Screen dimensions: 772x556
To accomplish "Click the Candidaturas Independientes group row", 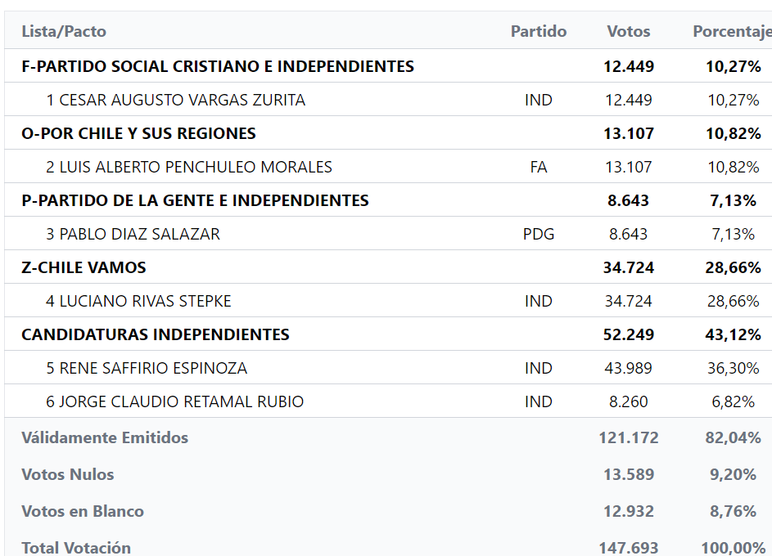I will click(156, 334).
